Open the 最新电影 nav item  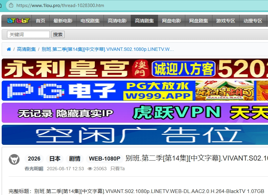click(63, 21)
